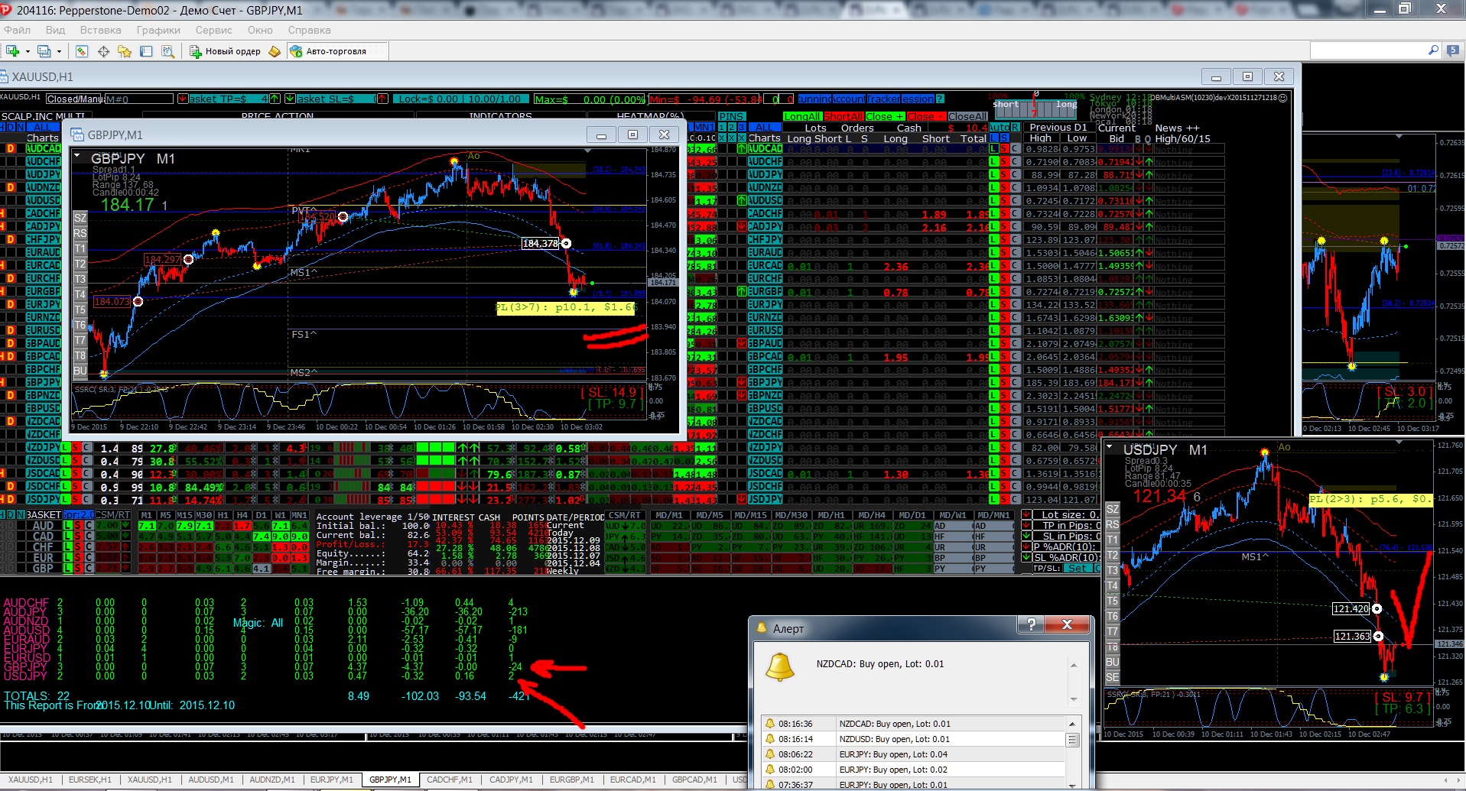Click the ShortAll button
1466x791 pixels.
[x=844, y=116]
